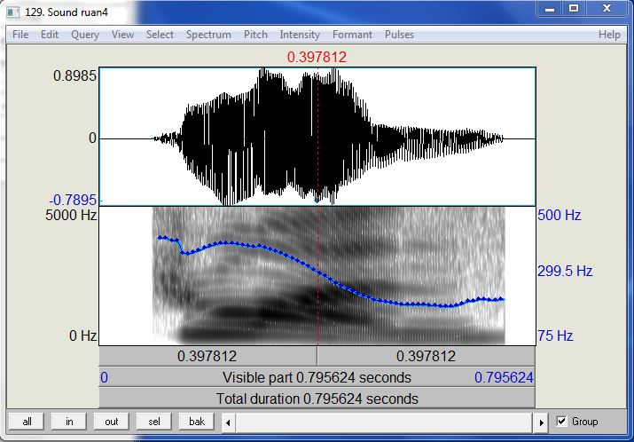Click the blue 0 start time label

pos(105,377)
